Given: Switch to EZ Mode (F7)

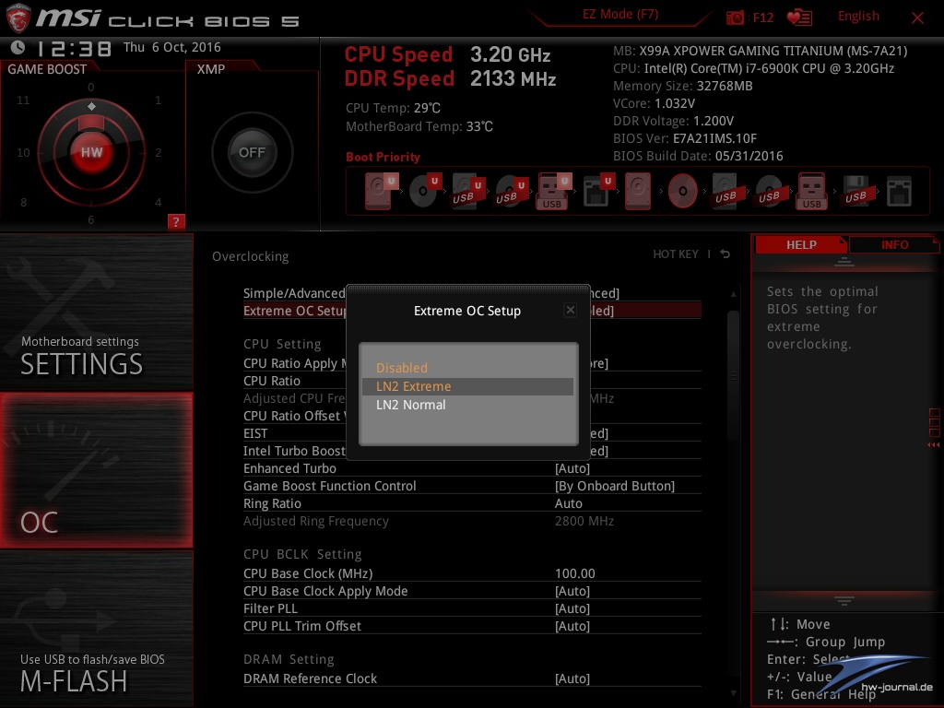Looking at the screenshot, I should (x=620, y=15).
